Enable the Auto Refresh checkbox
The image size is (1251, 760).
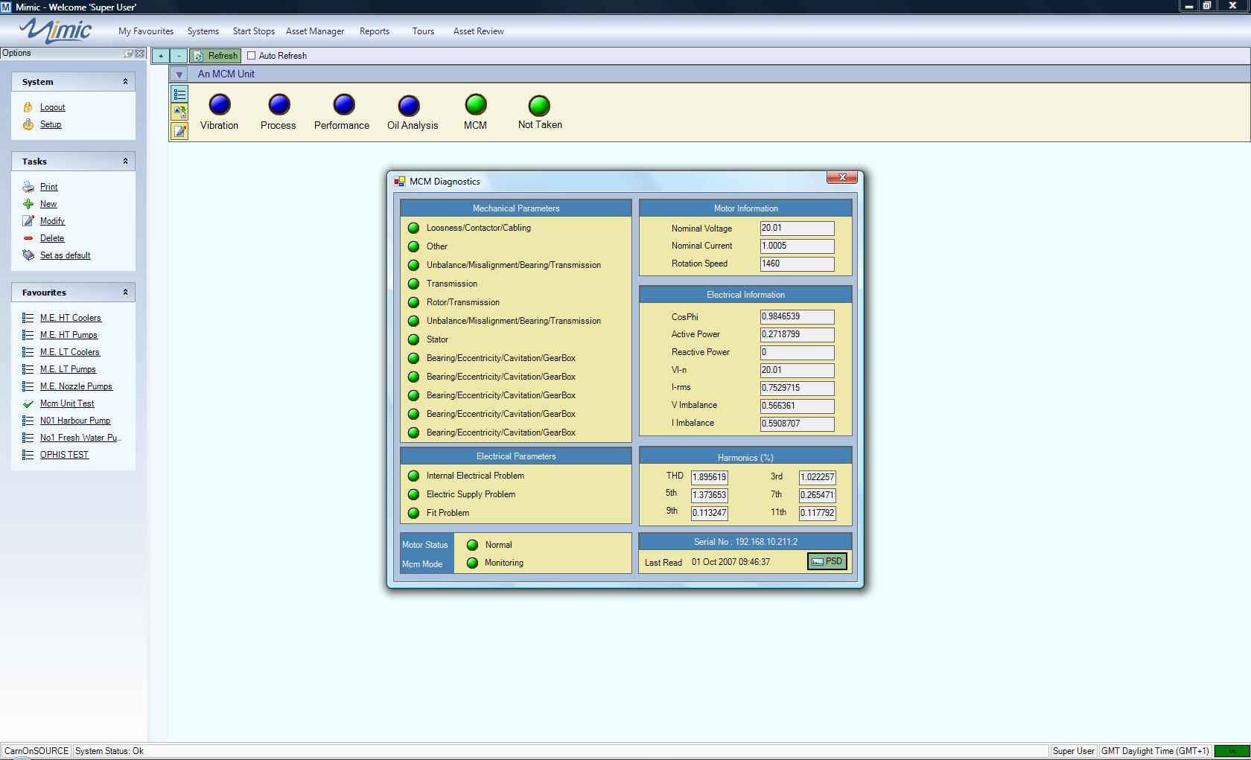(252, 56)
